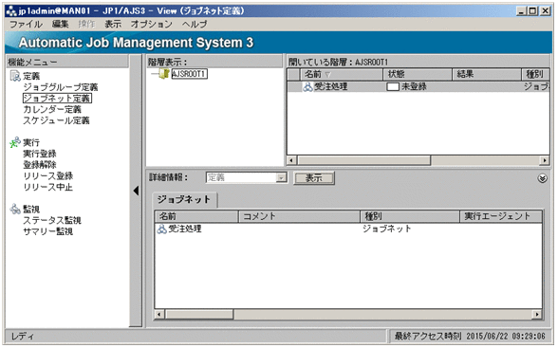Open ステータス監視 in function menu
Viewport: 558px width, 348px height.
[52, 220]
